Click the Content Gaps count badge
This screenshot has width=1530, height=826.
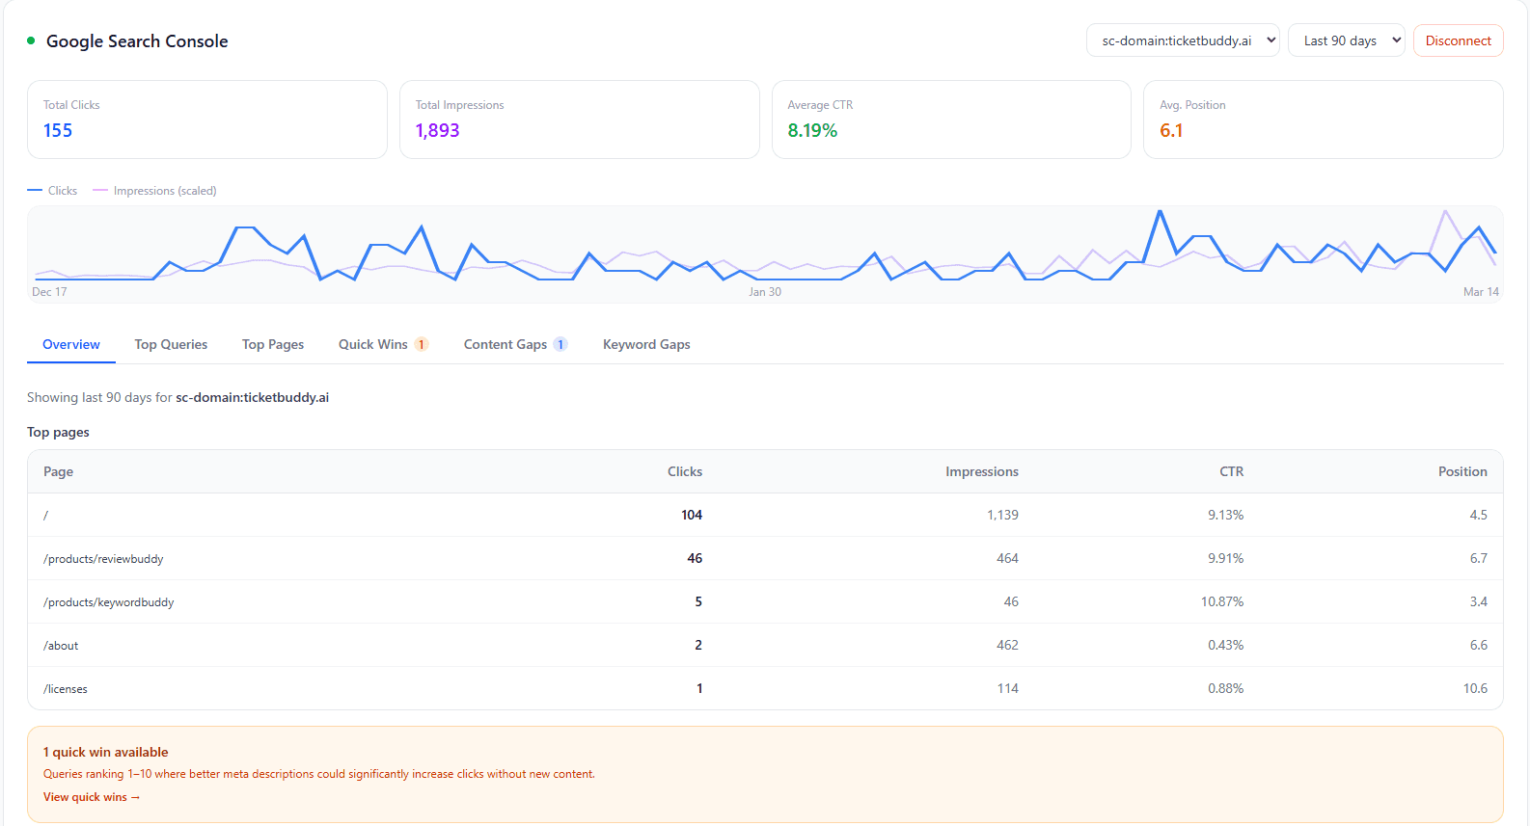pos(560,345)
